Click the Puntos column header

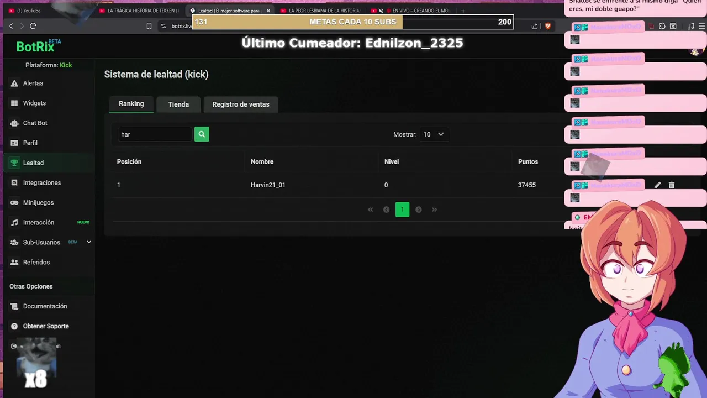point(528,161)
